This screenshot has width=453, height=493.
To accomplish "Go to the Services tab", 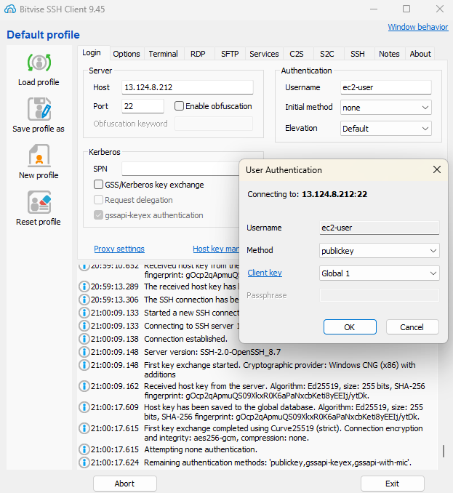I will tap(264, 54).
